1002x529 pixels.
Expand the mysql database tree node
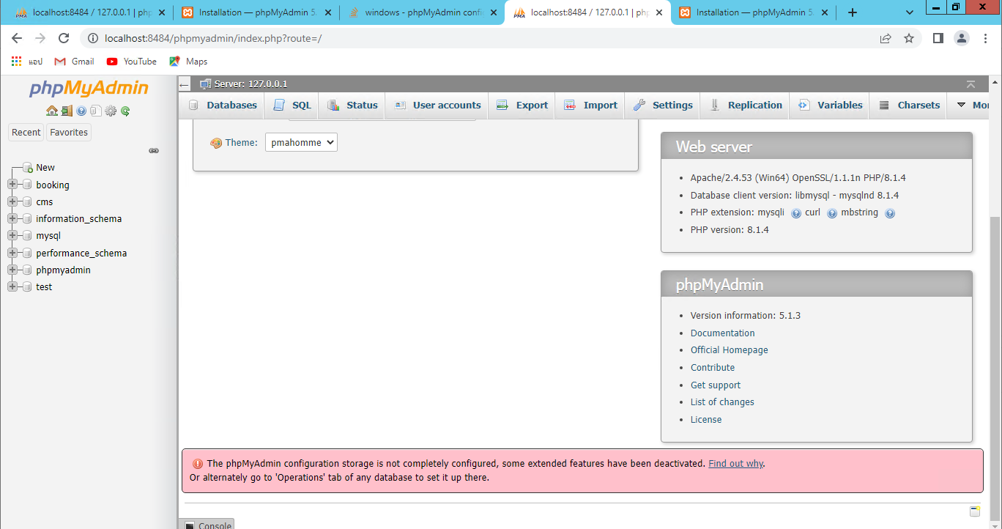[x=12, y=235]
